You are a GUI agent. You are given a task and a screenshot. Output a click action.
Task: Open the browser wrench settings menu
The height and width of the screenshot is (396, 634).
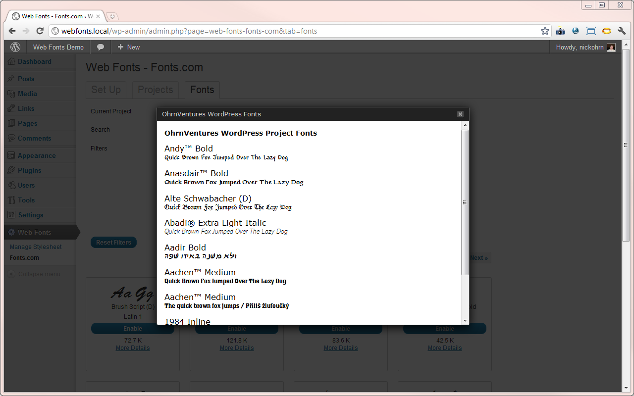tap(622, 31)
